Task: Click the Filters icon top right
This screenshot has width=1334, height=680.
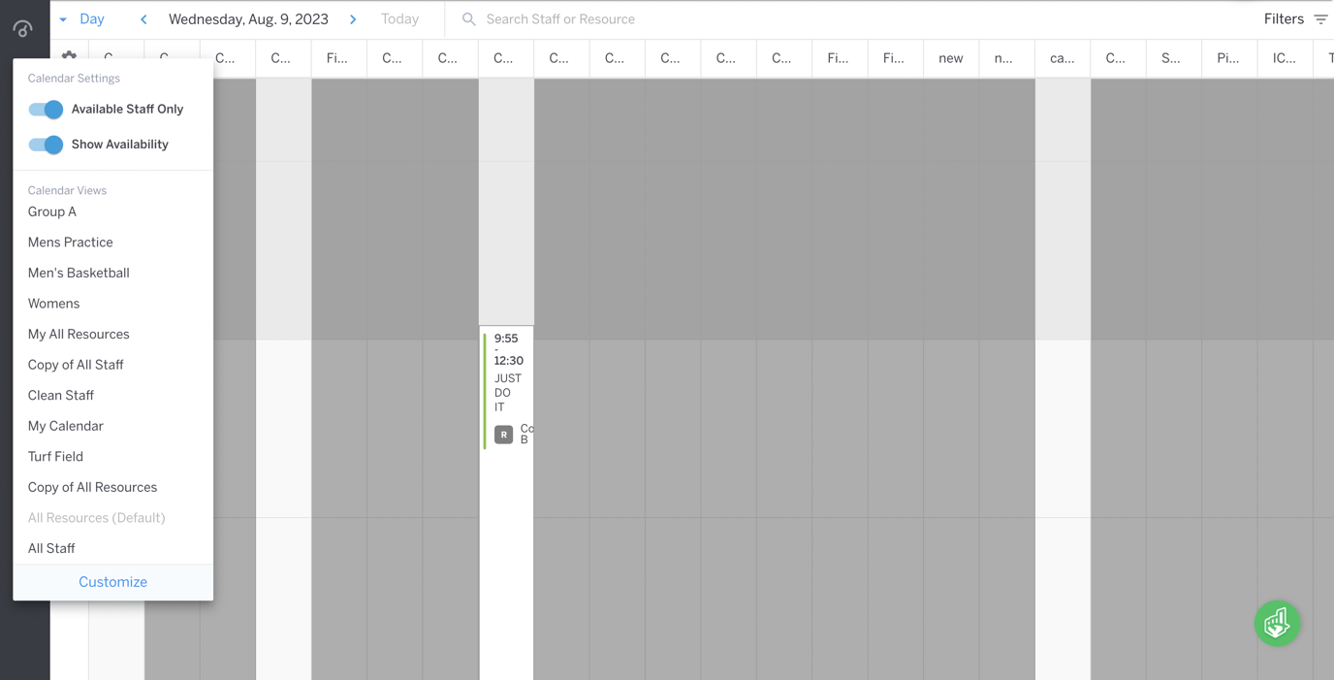Action: pyautogui.click(x=1322, y=18)
